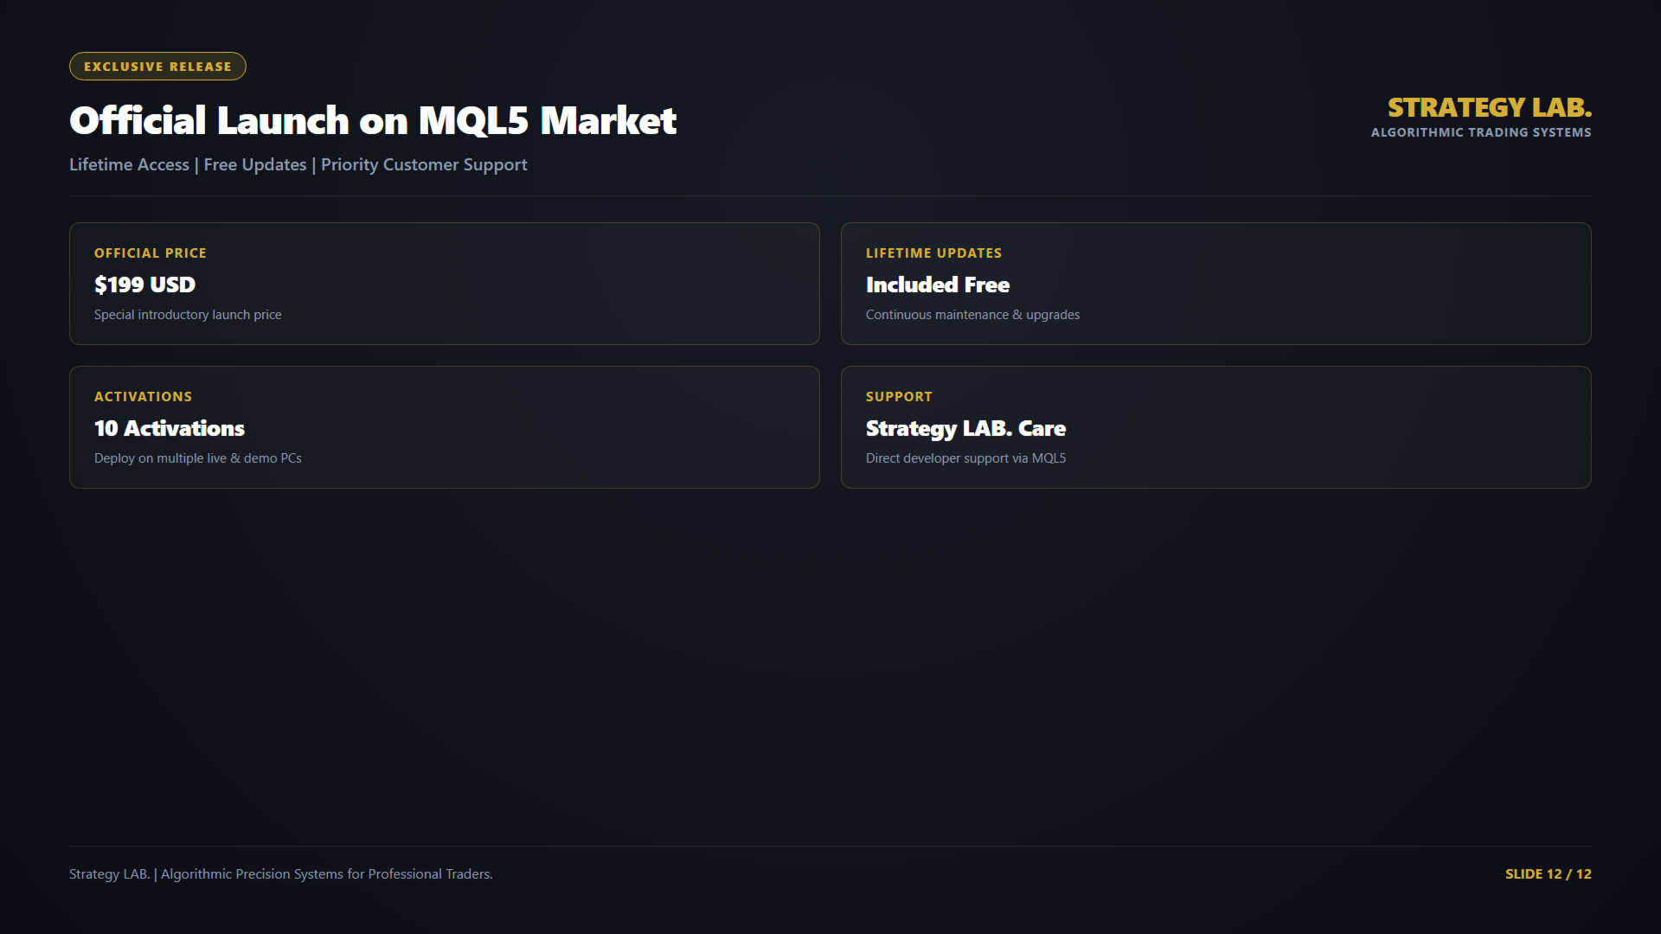This screenshot has width=1661, height=934.
Task: Click Deploy on multiple live & demo PCs
Action: coord(198,458)
